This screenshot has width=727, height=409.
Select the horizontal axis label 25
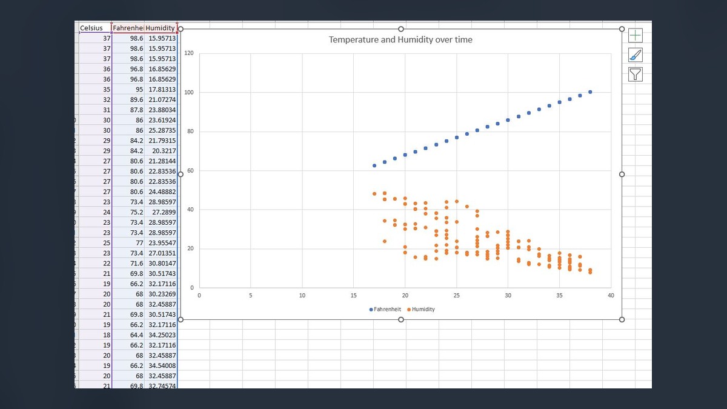pyautogui.click(x=456, y=296)
